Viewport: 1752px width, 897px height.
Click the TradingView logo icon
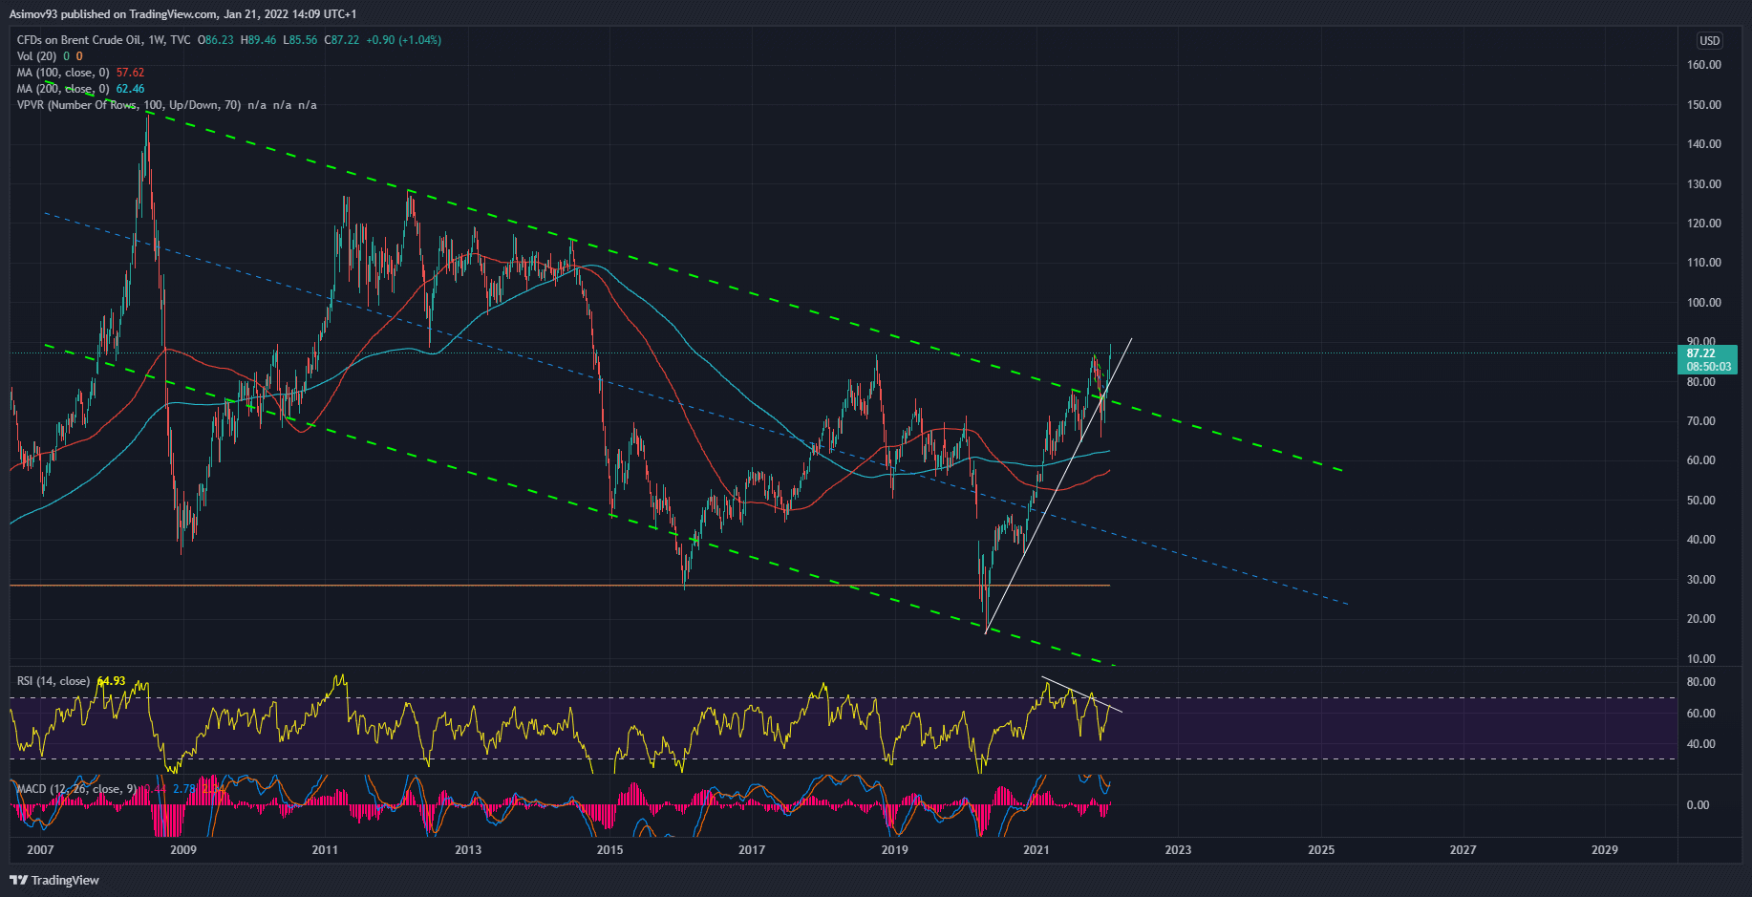[x=19, y=880]
